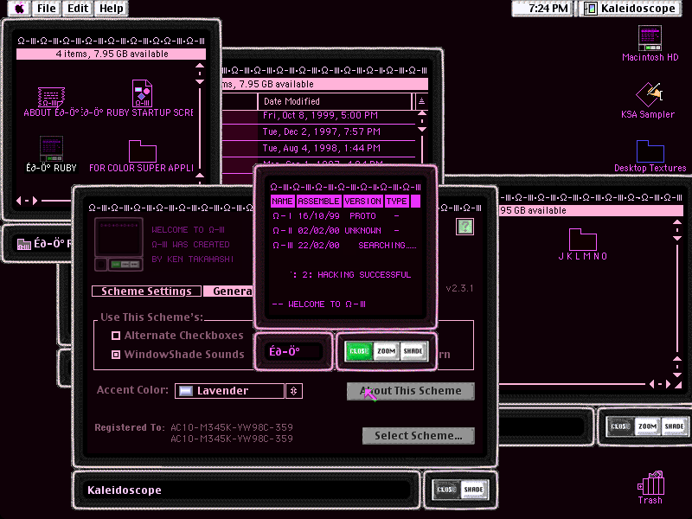Click the Zoom button on the popup window
692x519 pixels.
(x=387, y=351)
